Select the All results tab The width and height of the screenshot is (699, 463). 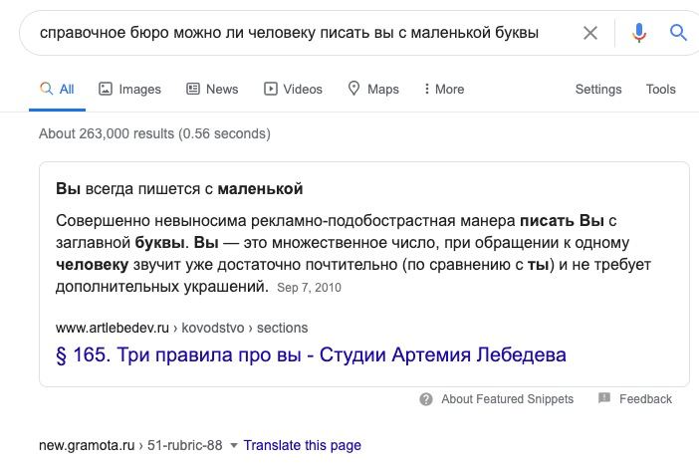[x=57, y=89]
